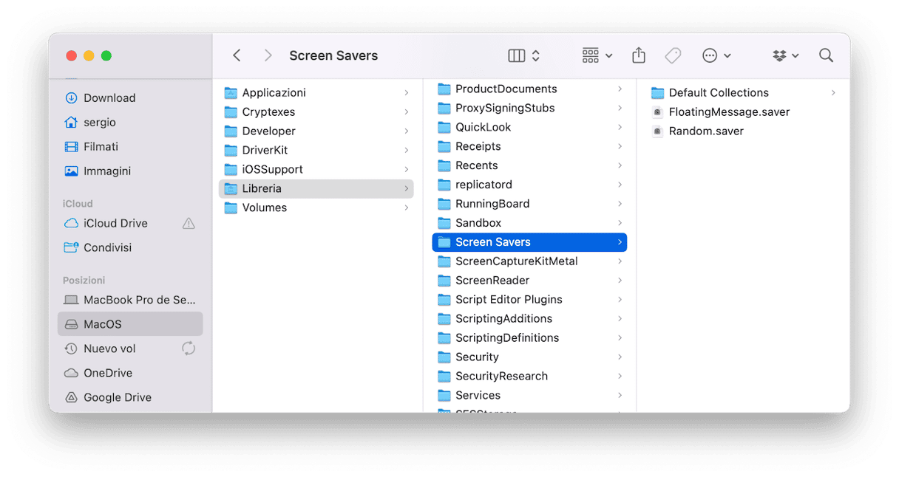Open the tag editing icon

[673, 55]
